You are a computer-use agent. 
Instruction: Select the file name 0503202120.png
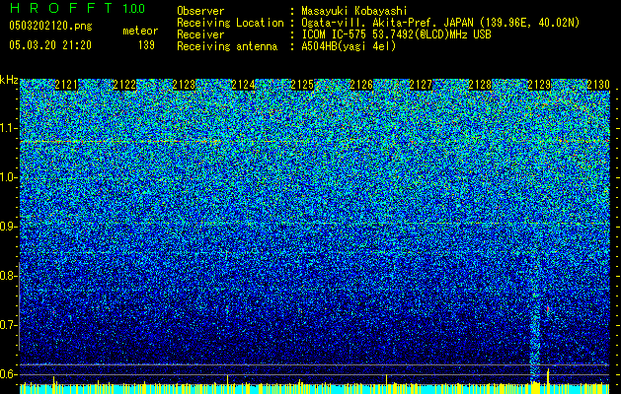(50, 26)
